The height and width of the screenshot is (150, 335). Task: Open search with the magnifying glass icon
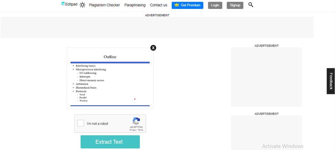click(x=250, y=5)
